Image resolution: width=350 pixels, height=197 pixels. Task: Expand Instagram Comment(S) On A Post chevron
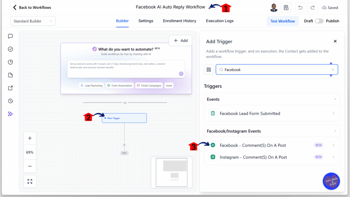334,157
